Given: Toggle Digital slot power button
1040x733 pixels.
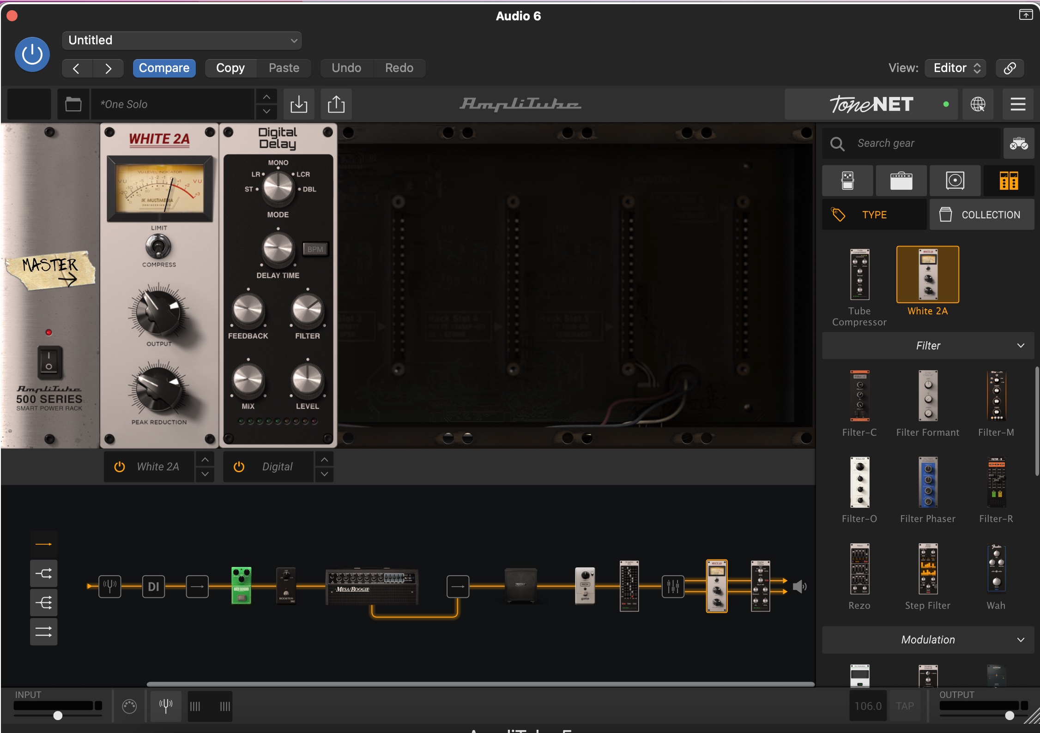Looking at the screenshot, I should (x=239, y=467).
